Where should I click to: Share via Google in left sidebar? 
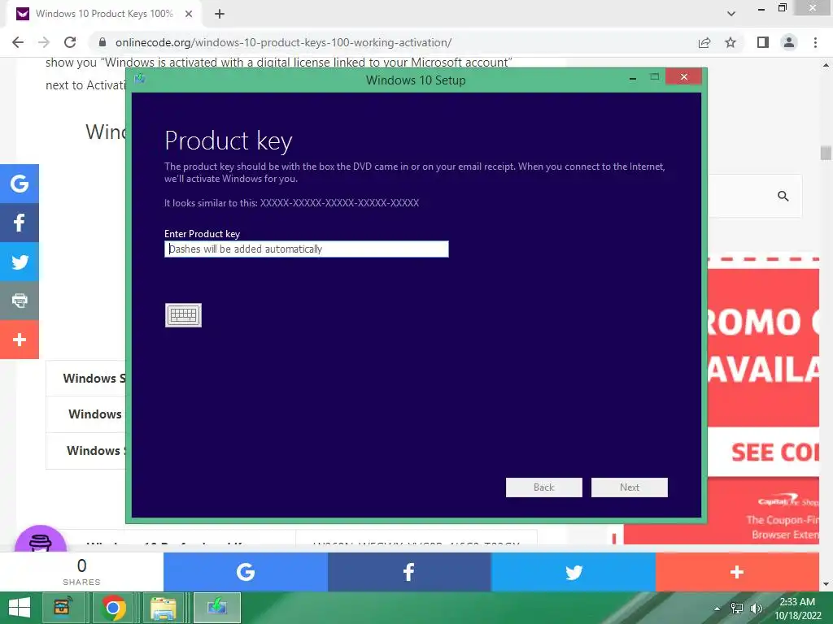click(x=20, y=184)
